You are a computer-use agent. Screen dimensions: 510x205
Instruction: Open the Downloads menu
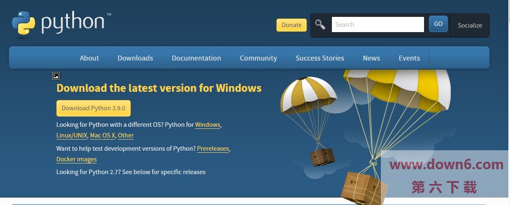(x=135, y=58)
